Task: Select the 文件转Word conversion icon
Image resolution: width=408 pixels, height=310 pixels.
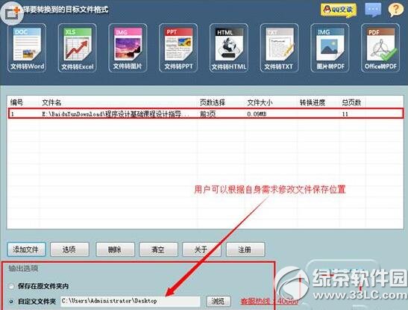Action: (x=27, y=48)
